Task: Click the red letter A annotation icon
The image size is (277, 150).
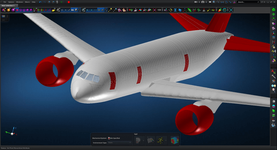Action: pyautogui.click(x=273, y=71)
